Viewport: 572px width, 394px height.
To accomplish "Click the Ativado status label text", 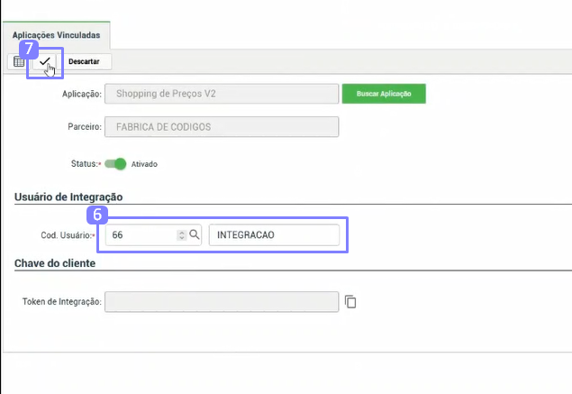I will tap(145, 165).
